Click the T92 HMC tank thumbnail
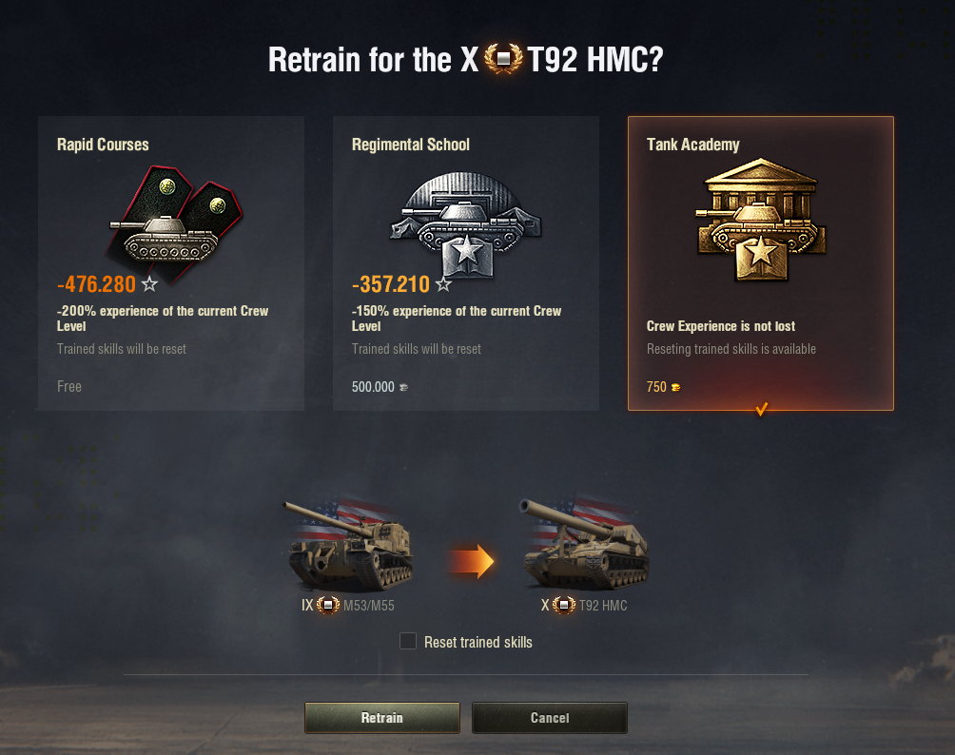This screenshot has width=955, height=755. coord(583,544)
